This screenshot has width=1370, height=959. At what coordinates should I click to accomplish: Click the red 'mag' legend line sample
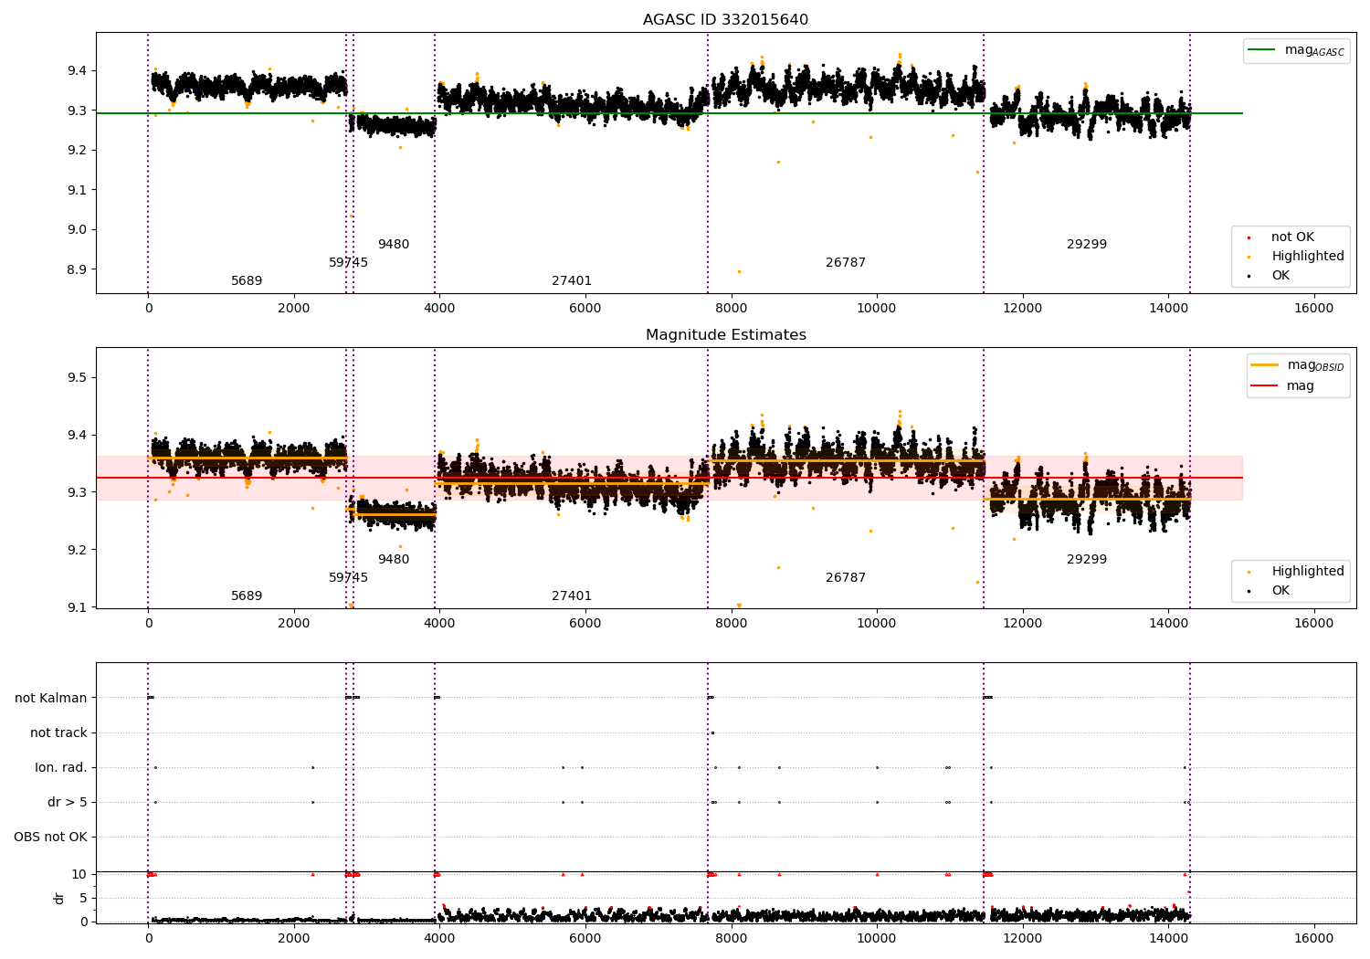[x=1265, y=386]
